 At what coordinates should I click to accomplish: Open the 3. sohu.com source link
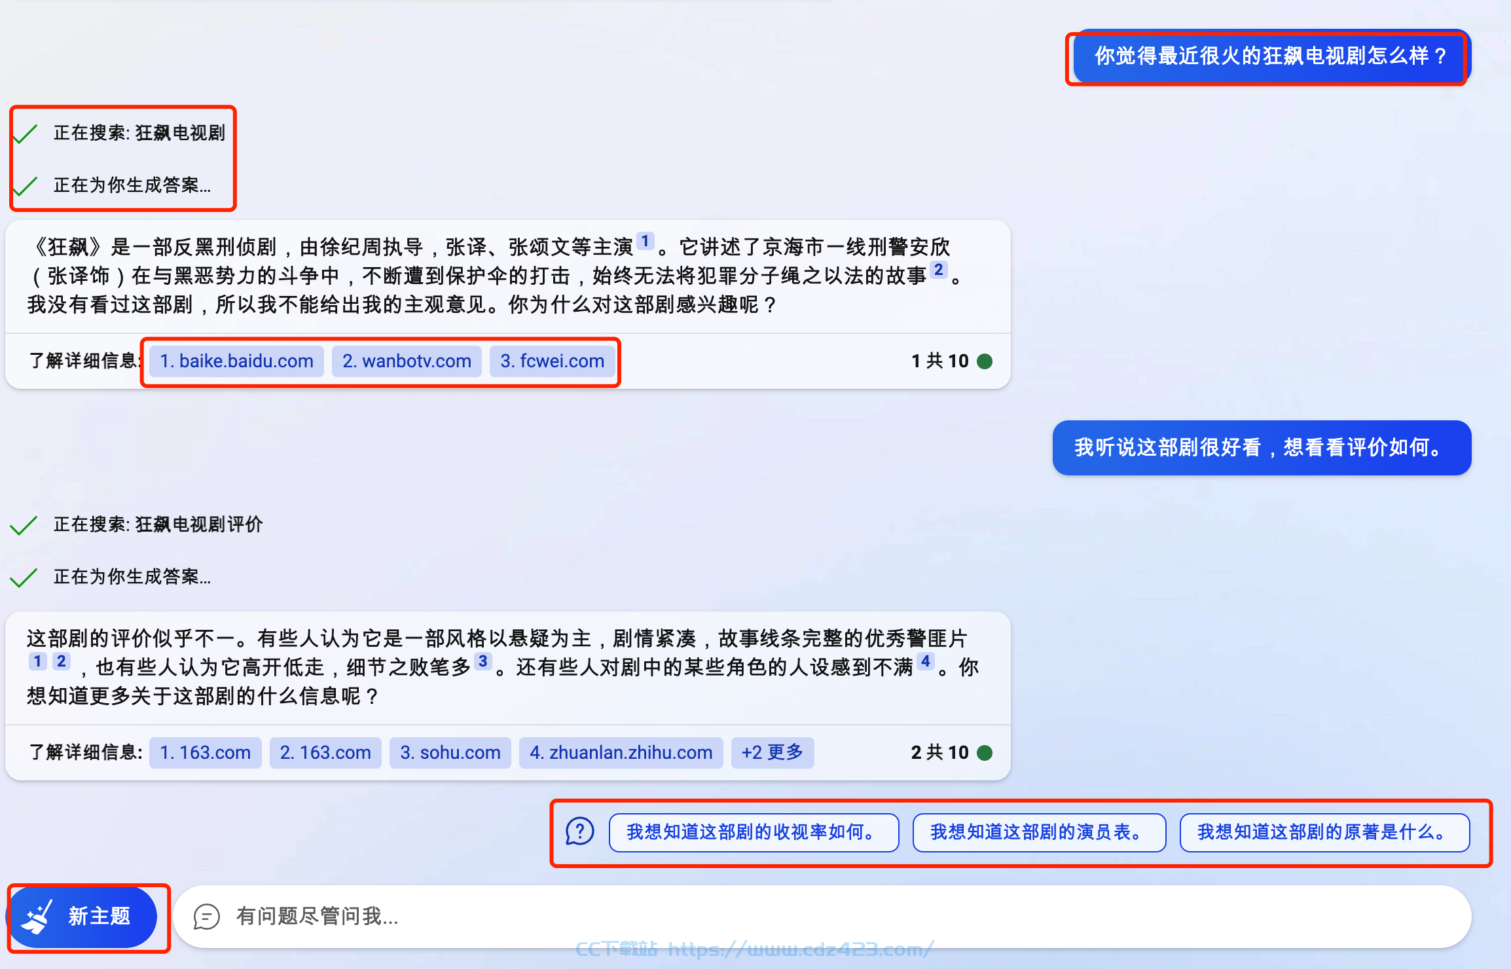pyautogui.click(x=450, y=753)
